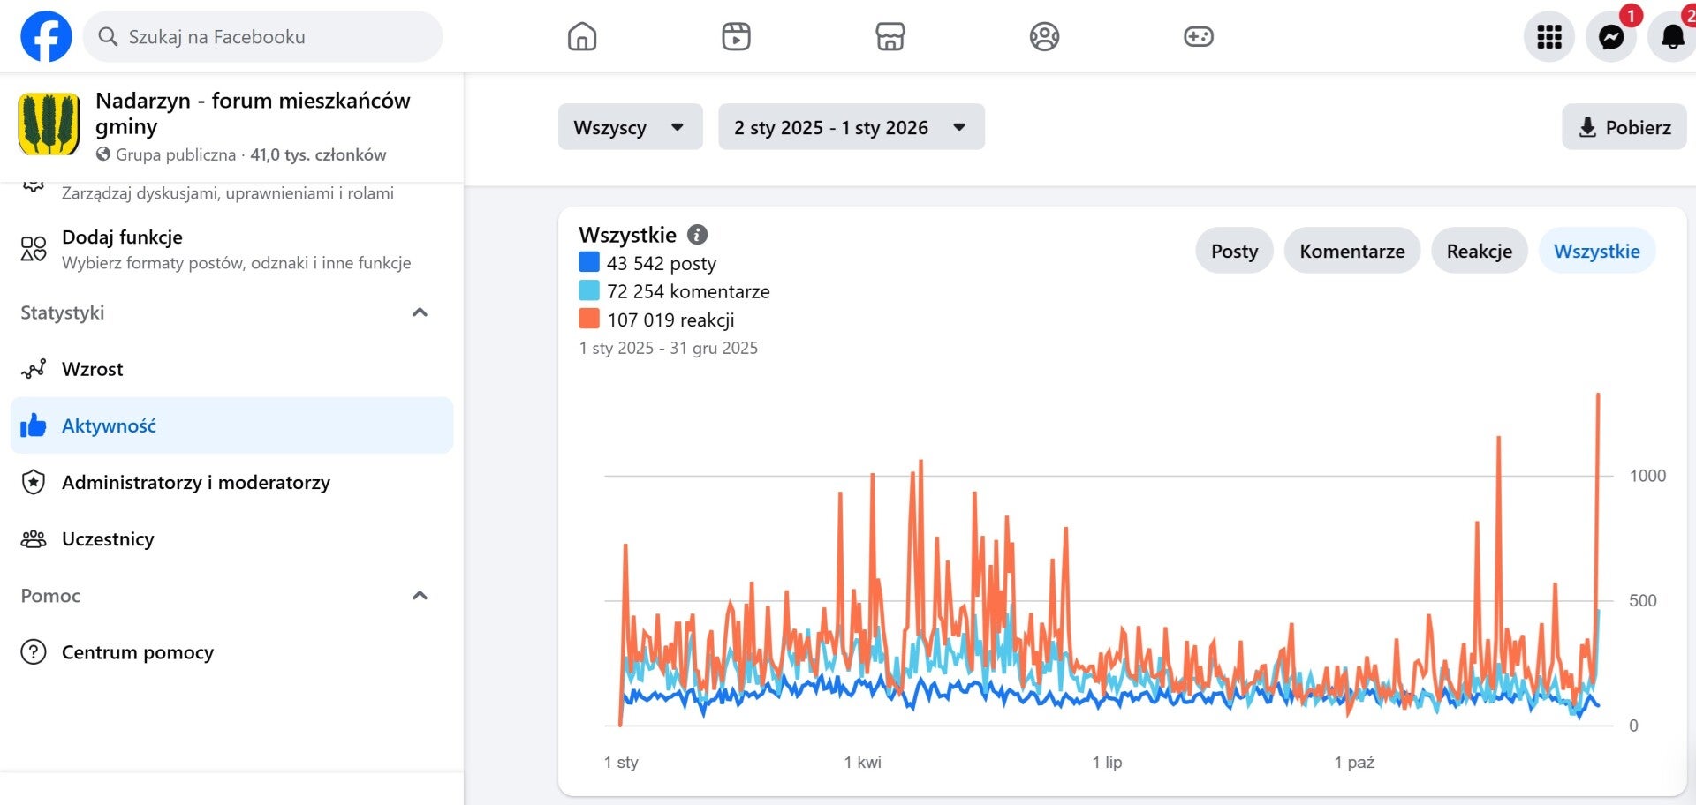Click the Pobierz download button
Viewport: 1696px width, 805px height.
coord(1624,127)
